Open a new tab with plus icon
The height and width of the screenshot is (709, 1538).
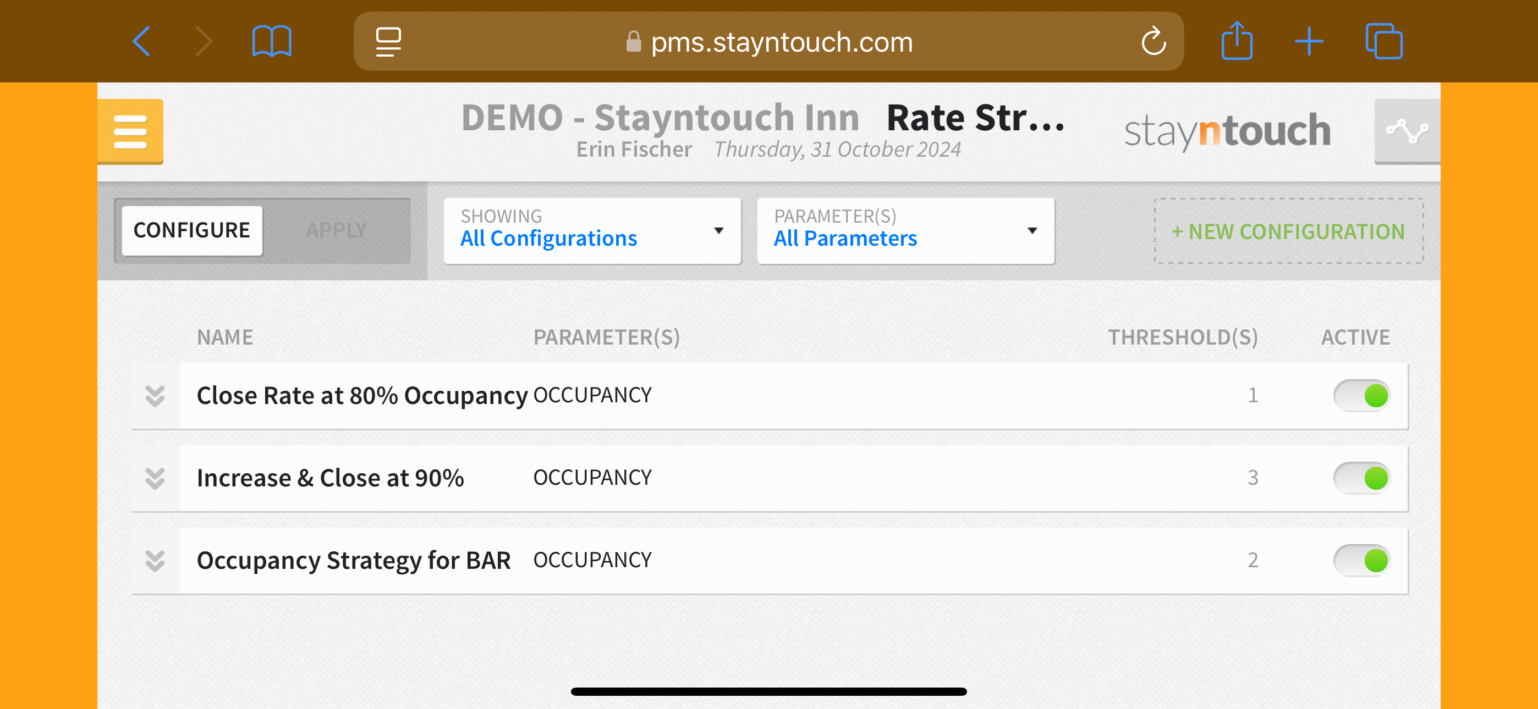(1309, 41)
